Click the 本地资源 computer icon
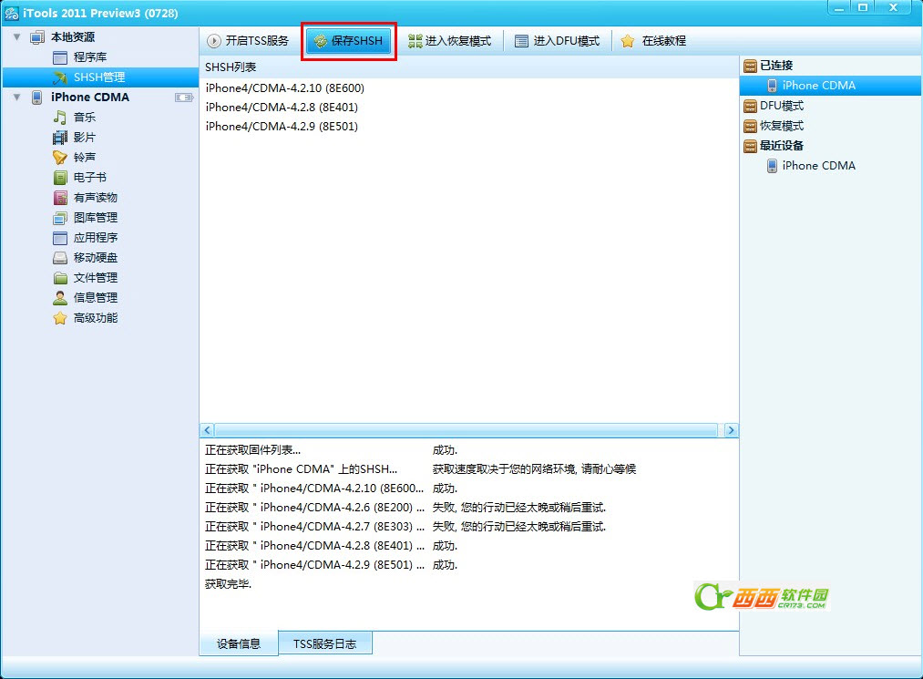 37,37
